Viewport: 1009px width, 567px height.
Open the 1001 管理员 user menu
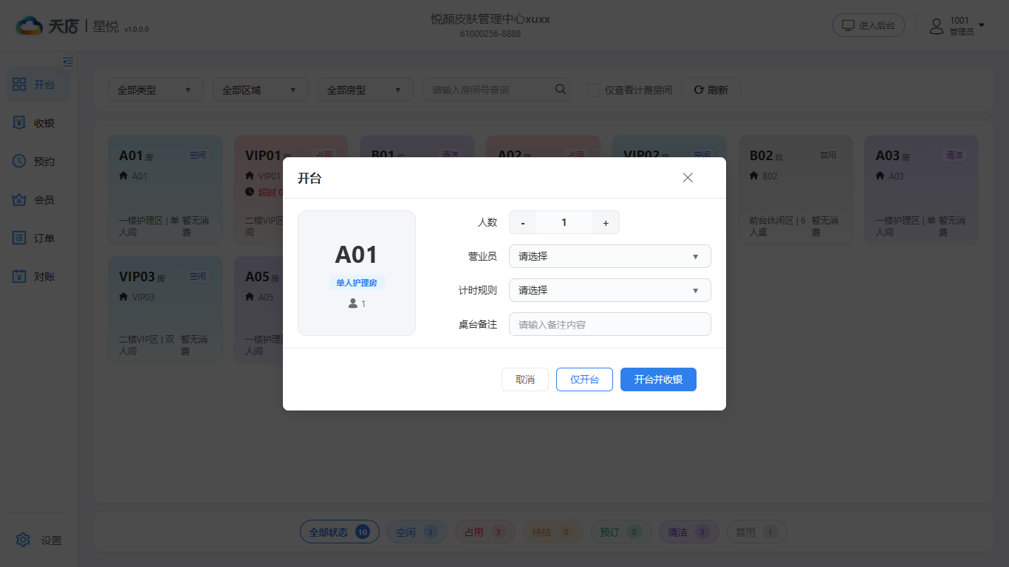click(957, 26)
